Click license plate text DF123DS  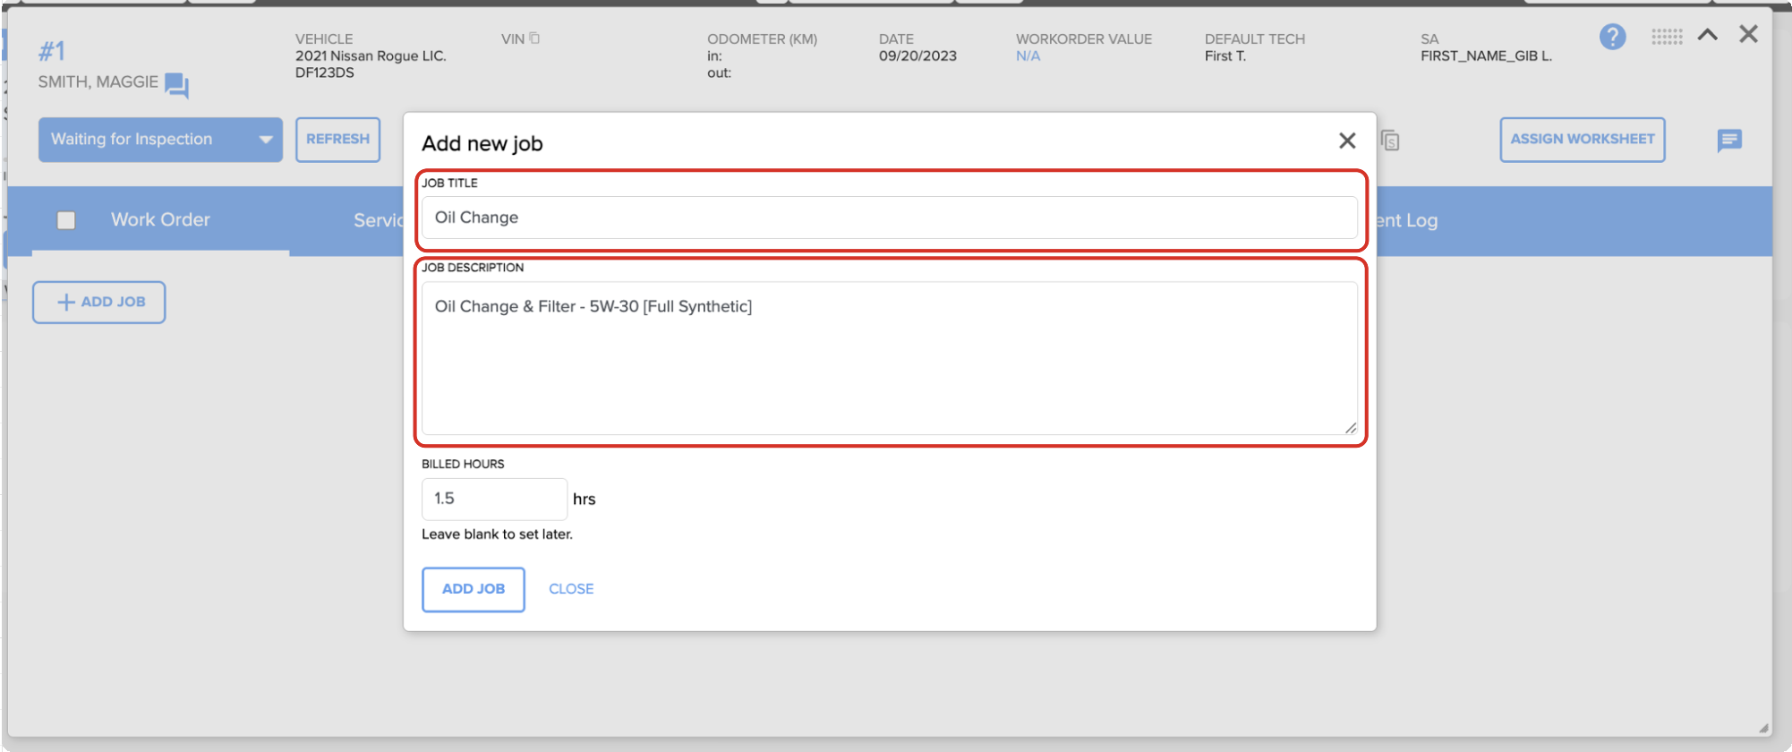coord(325,73)
